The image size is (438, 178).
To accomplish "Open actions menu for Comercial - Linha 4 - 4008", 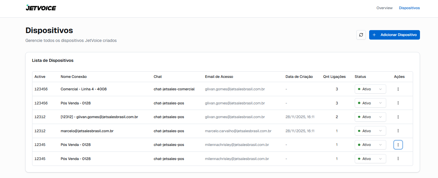I will [x=398, y=89].
